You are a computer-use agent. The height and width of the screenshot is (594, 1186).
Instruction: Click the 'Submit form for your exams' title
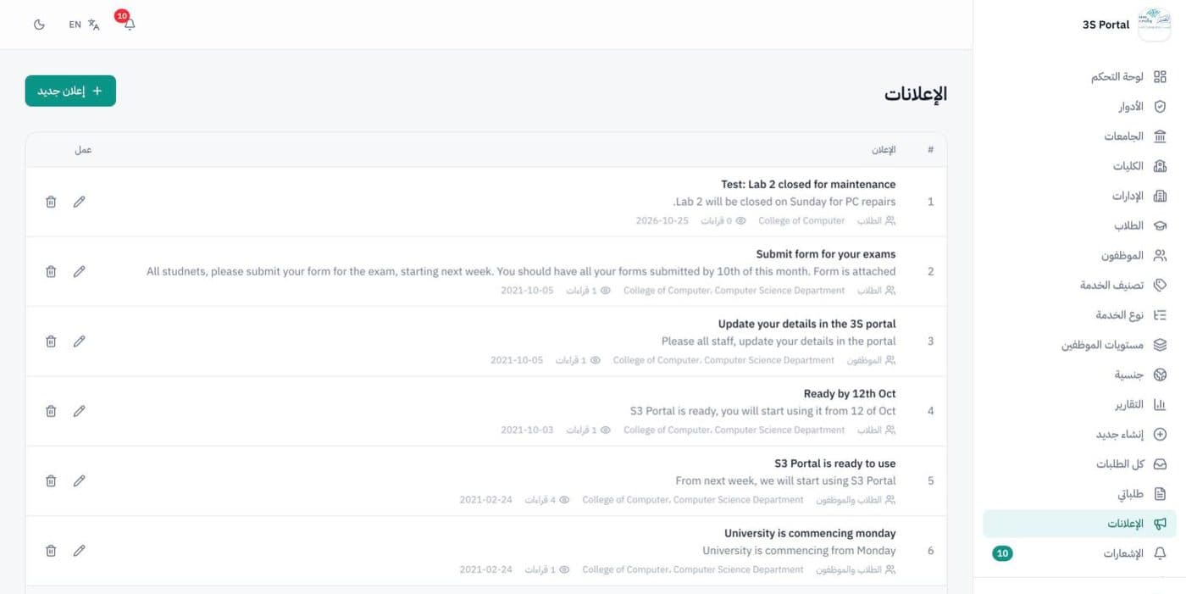click(826, 254)
